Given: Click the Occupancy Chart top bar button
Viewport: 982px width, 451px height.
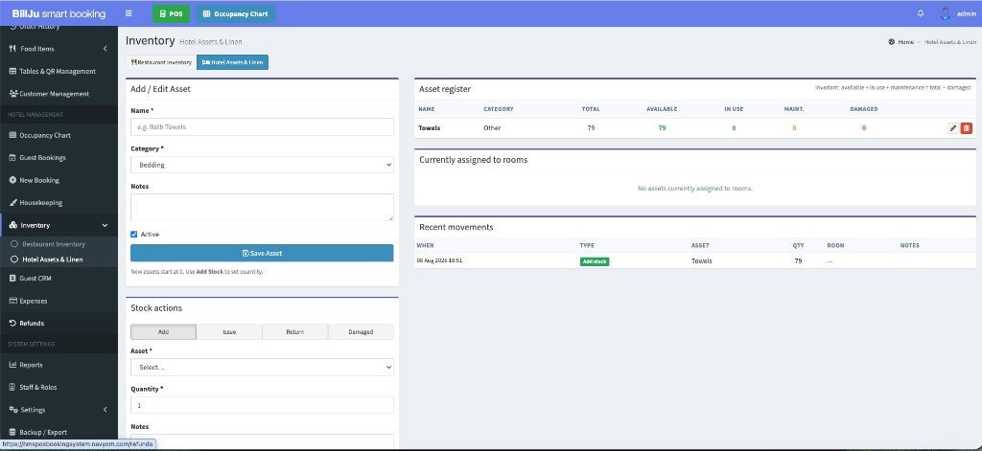Looking at the screenshot, I should click(x=236, y=13).
